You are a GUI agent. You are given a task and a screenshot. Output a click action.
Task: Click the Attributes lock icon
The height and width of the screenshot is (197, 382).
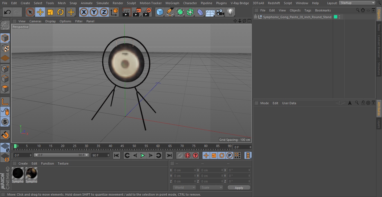(x=363, y=103)
